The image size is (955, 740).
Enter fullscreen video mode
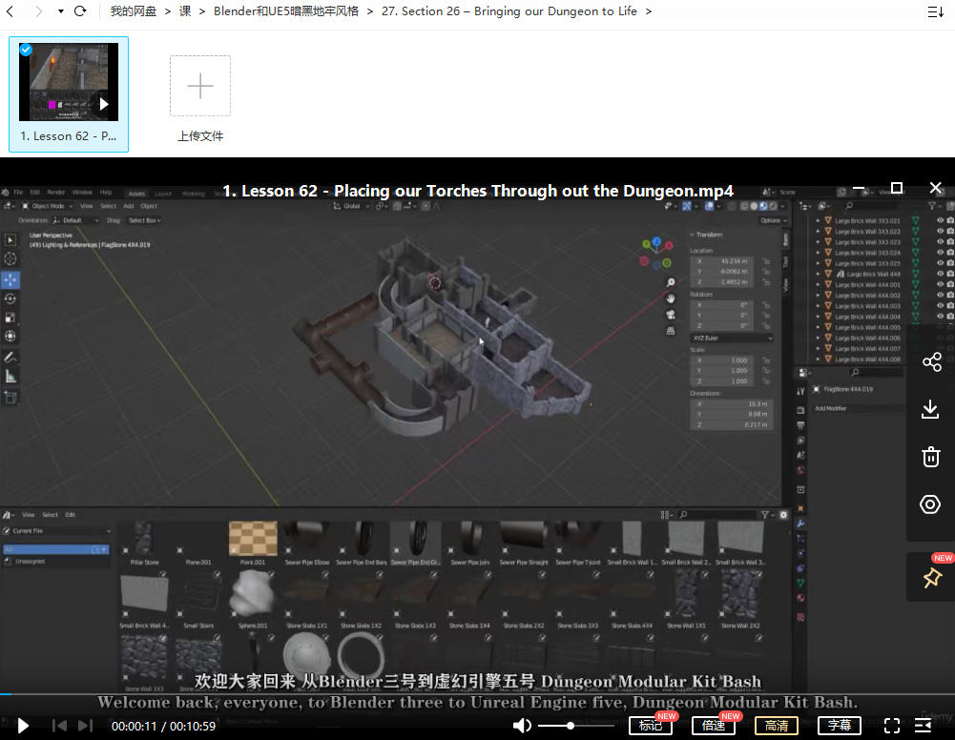[892, 726]
